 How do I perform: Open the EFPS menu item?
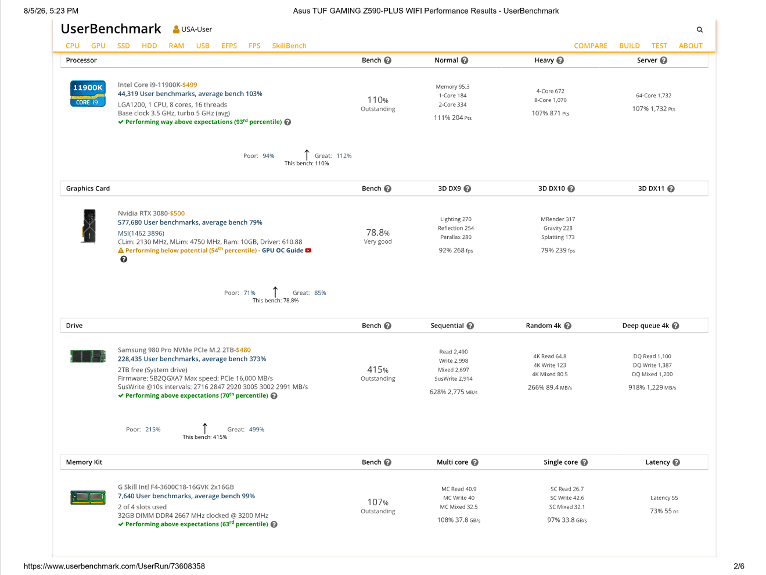[229, 46]
